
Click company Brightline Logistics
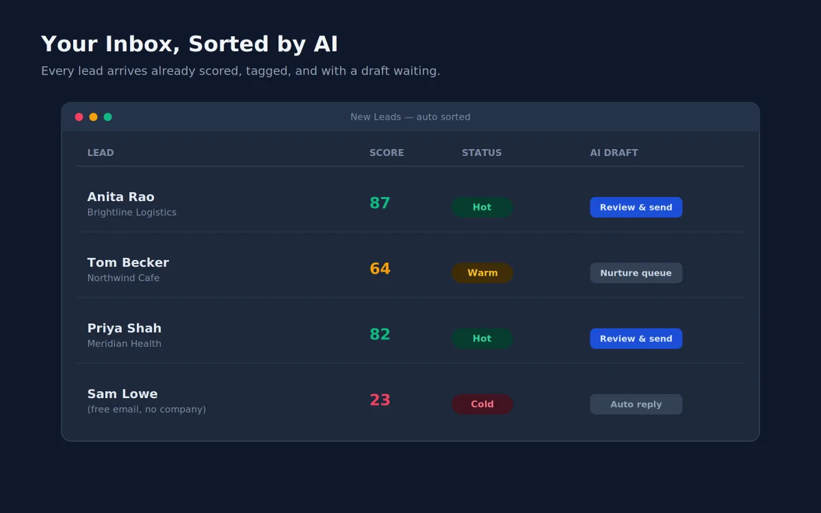tap(132, 213)
